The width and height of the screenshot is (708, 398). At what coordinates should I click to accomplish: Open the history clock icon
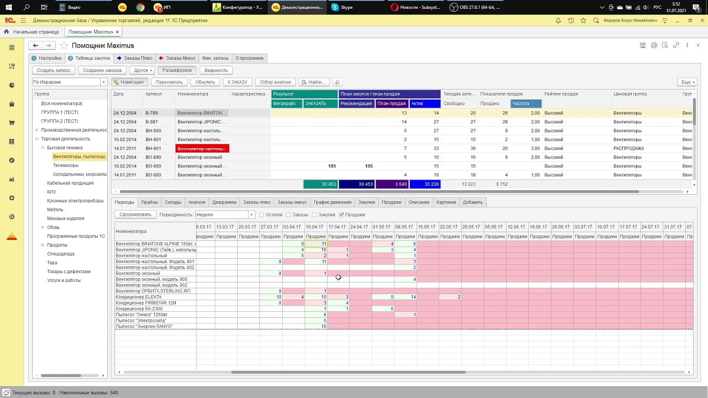pyautogui.click(x=571, y=20)
